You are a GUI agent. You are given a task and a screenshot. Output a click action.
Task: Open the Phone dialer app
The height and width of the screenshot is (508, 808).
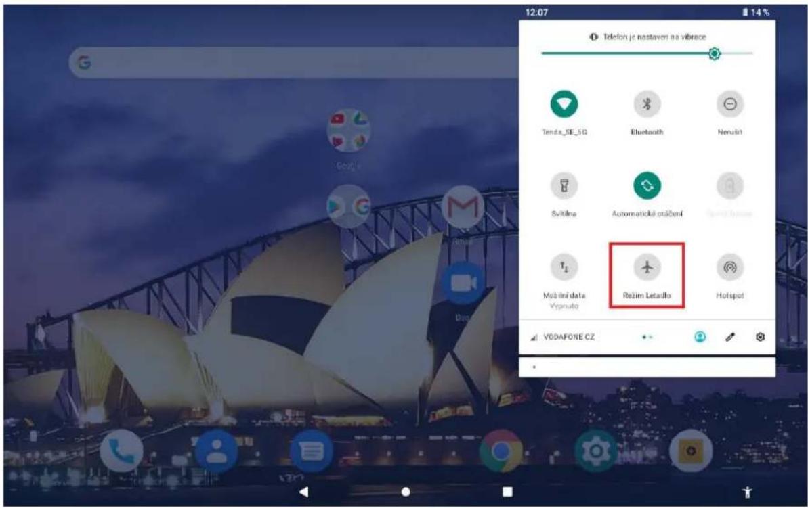pyautogui.click(x=122, y=451)
